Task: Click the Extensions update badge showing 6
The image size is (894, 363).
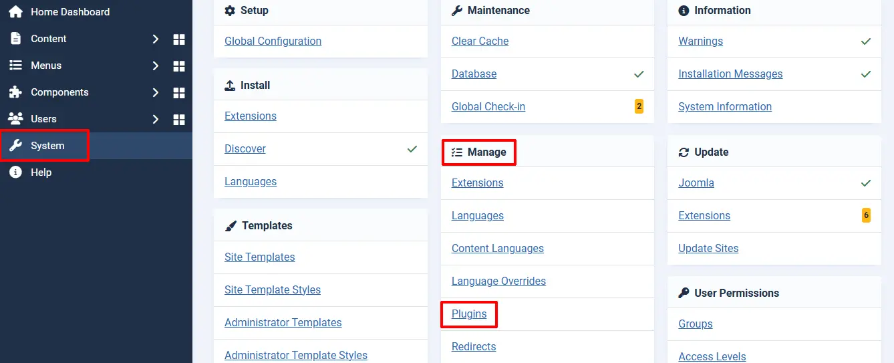Action: (x=866, y=215)
